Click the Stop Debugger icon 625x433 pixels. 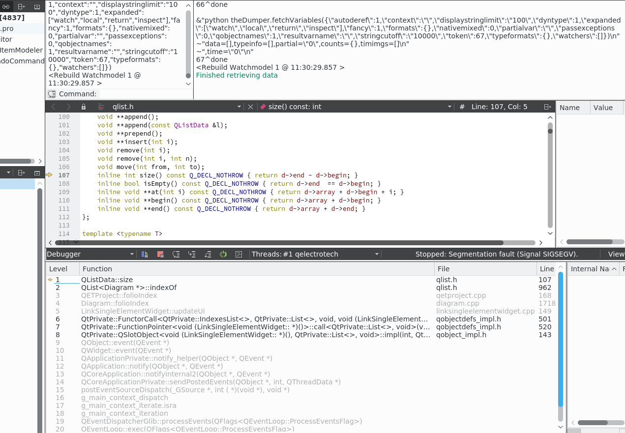160,254
